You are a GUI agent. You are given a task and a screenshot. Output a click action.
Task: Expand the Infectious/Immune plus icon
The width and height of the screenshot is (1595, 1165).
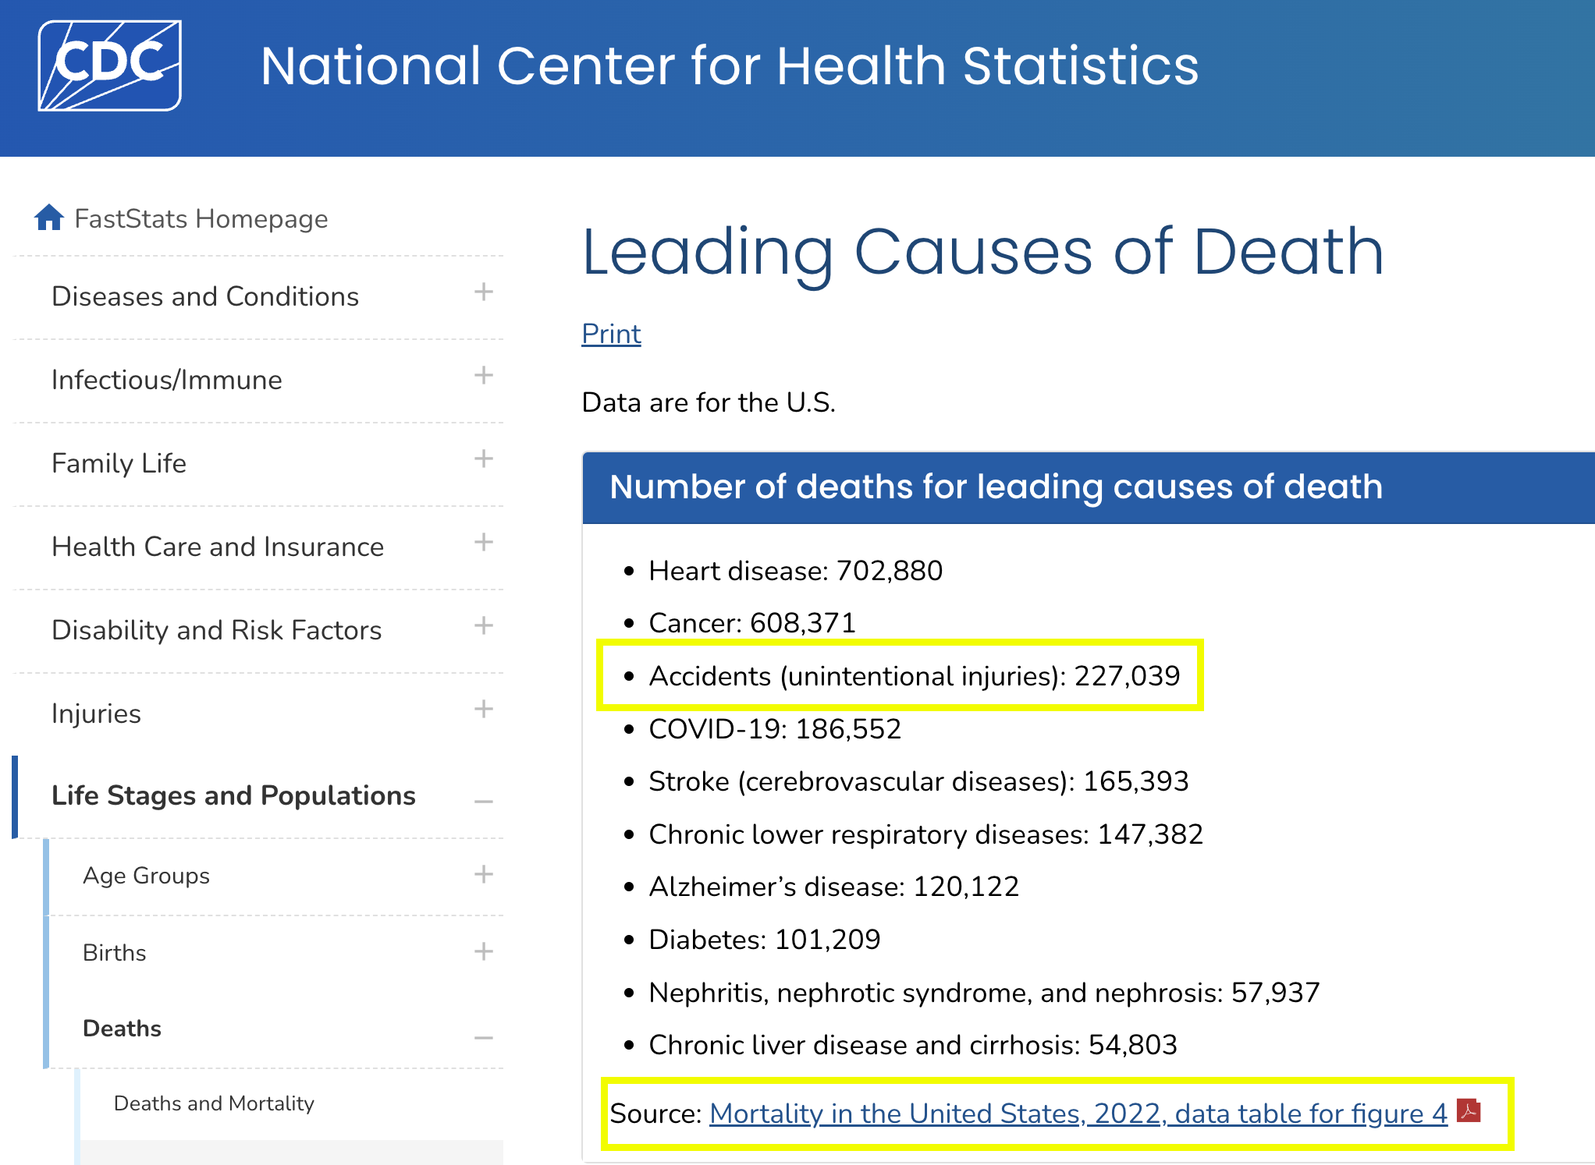point(483,376)
